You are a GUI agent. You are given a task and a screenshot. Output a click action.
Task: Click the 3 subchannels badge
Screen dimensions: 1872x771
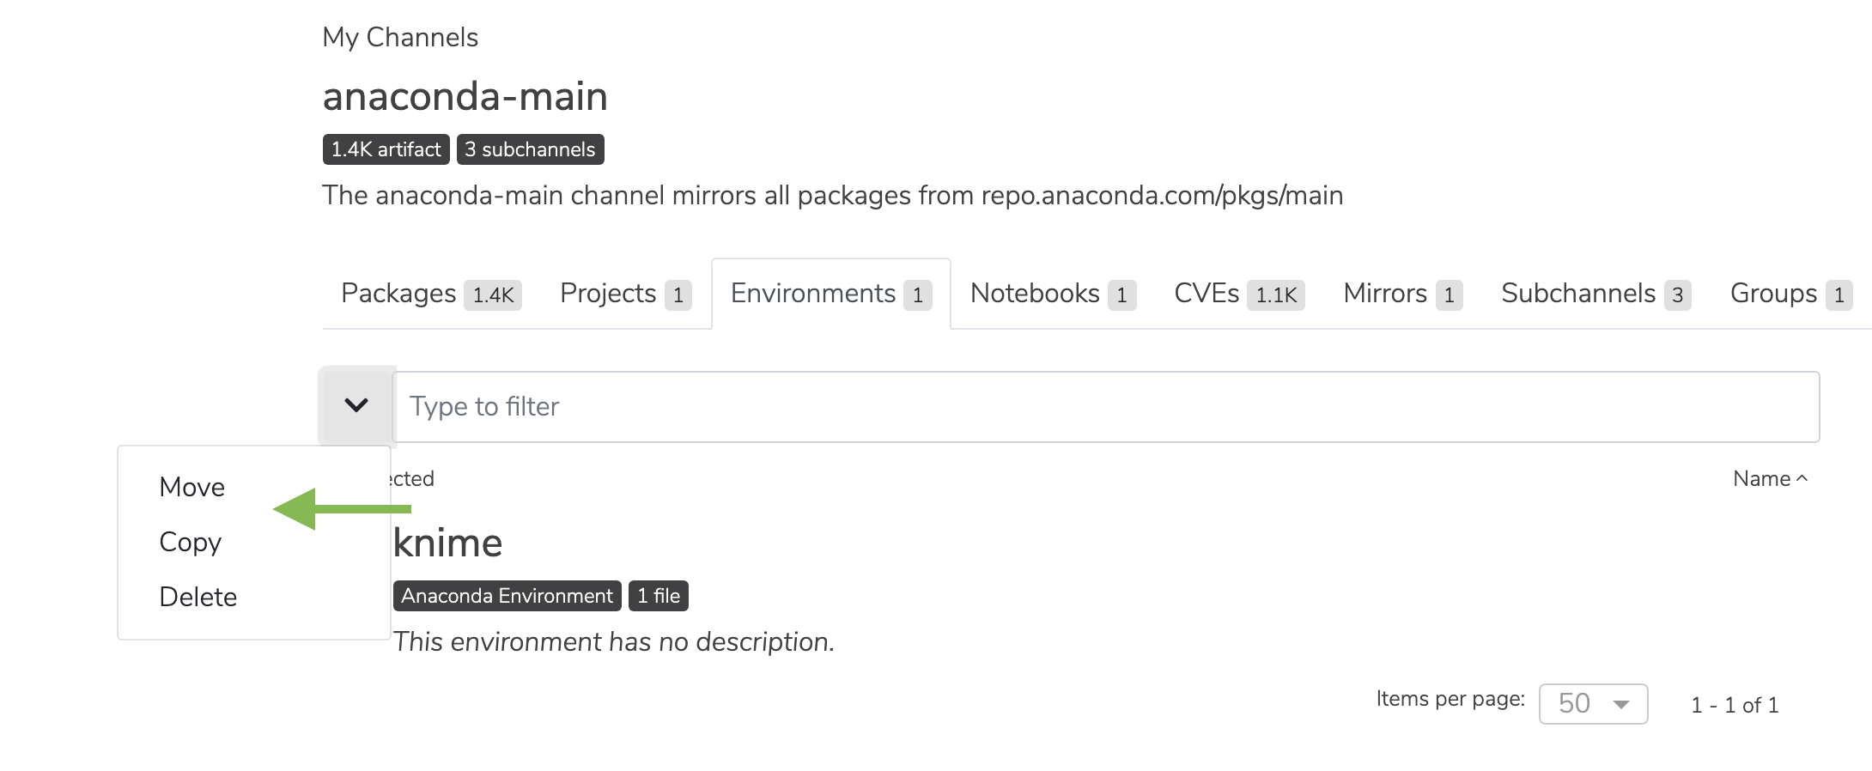tap(531, 149)
